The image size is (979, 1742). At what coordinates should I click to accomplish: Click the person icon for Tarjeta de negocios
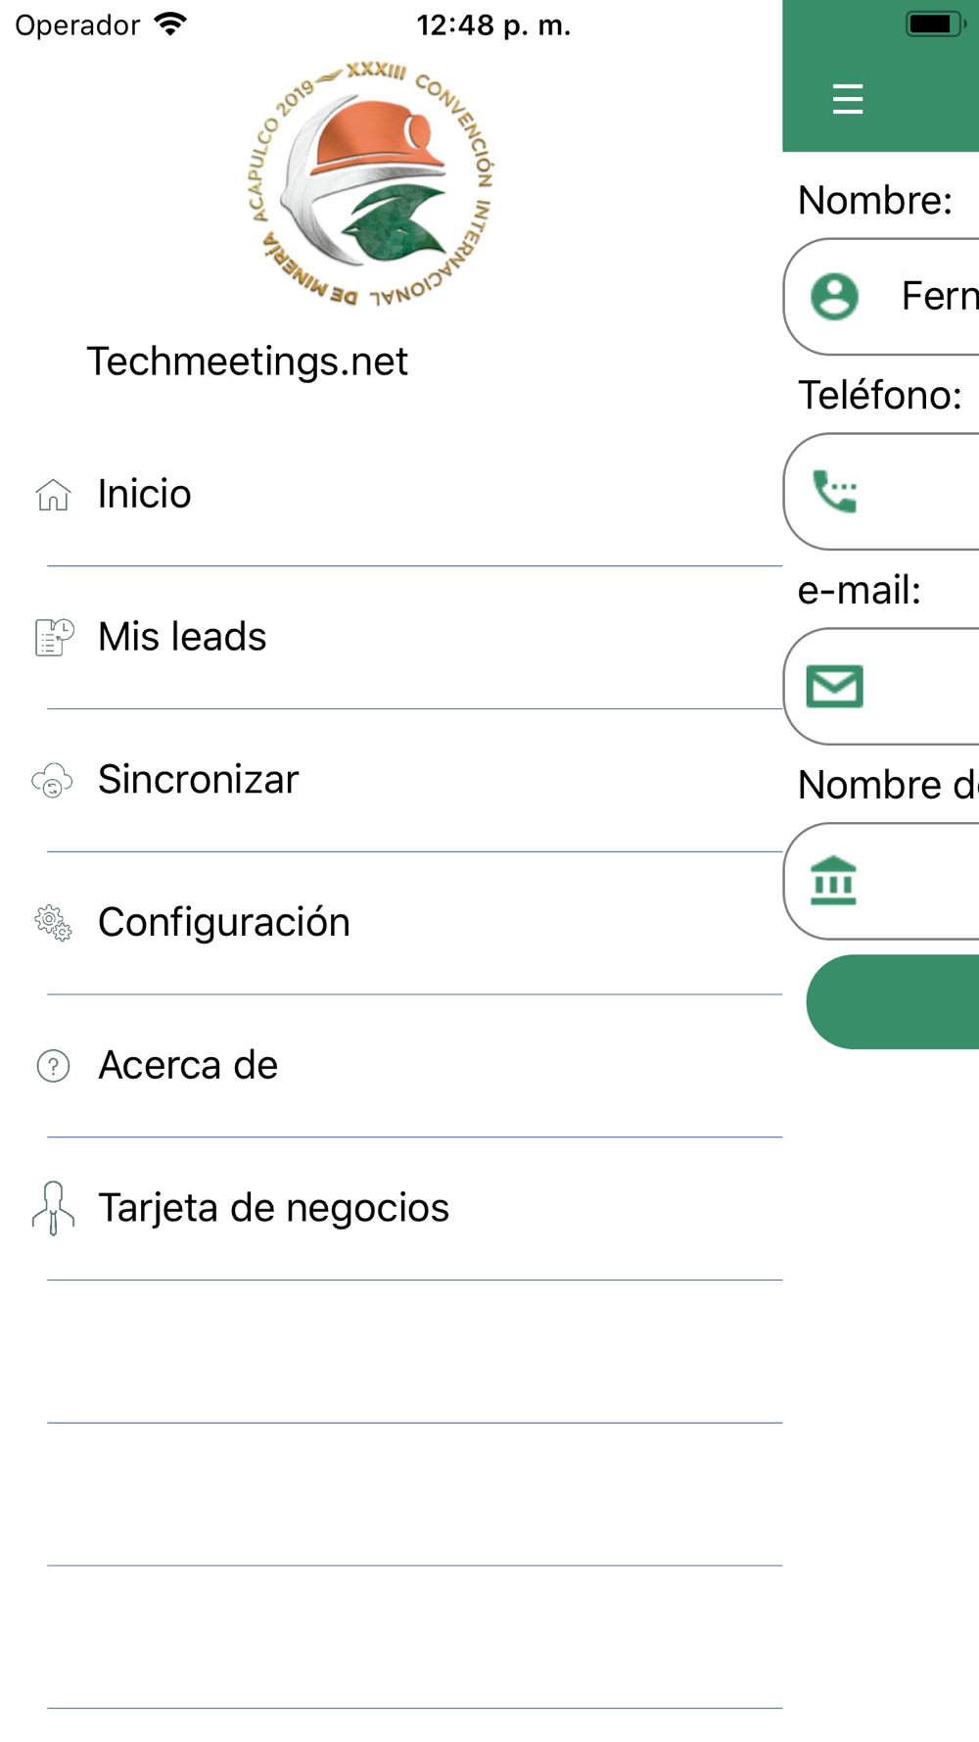(x=53, y=1208)
